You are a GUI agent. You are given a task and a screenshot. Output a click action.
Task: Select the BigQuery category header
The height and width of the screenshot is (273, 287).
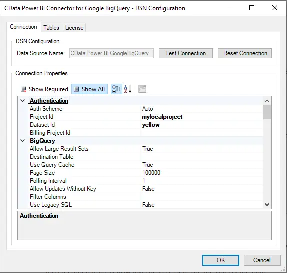point(42,141)
